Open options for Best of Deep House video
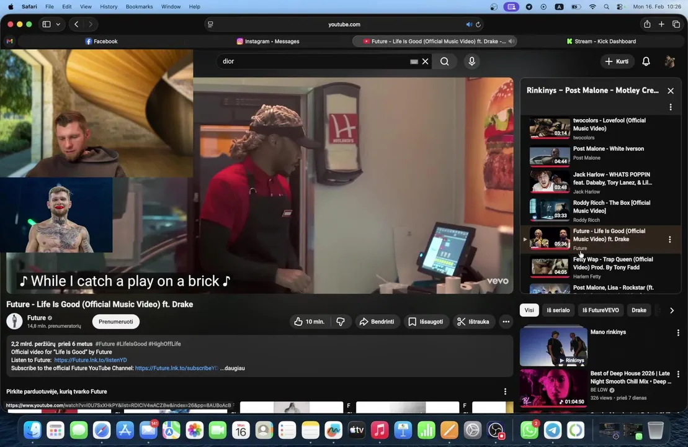The height and width of the screenshot is (447, 688). point(678,374)
